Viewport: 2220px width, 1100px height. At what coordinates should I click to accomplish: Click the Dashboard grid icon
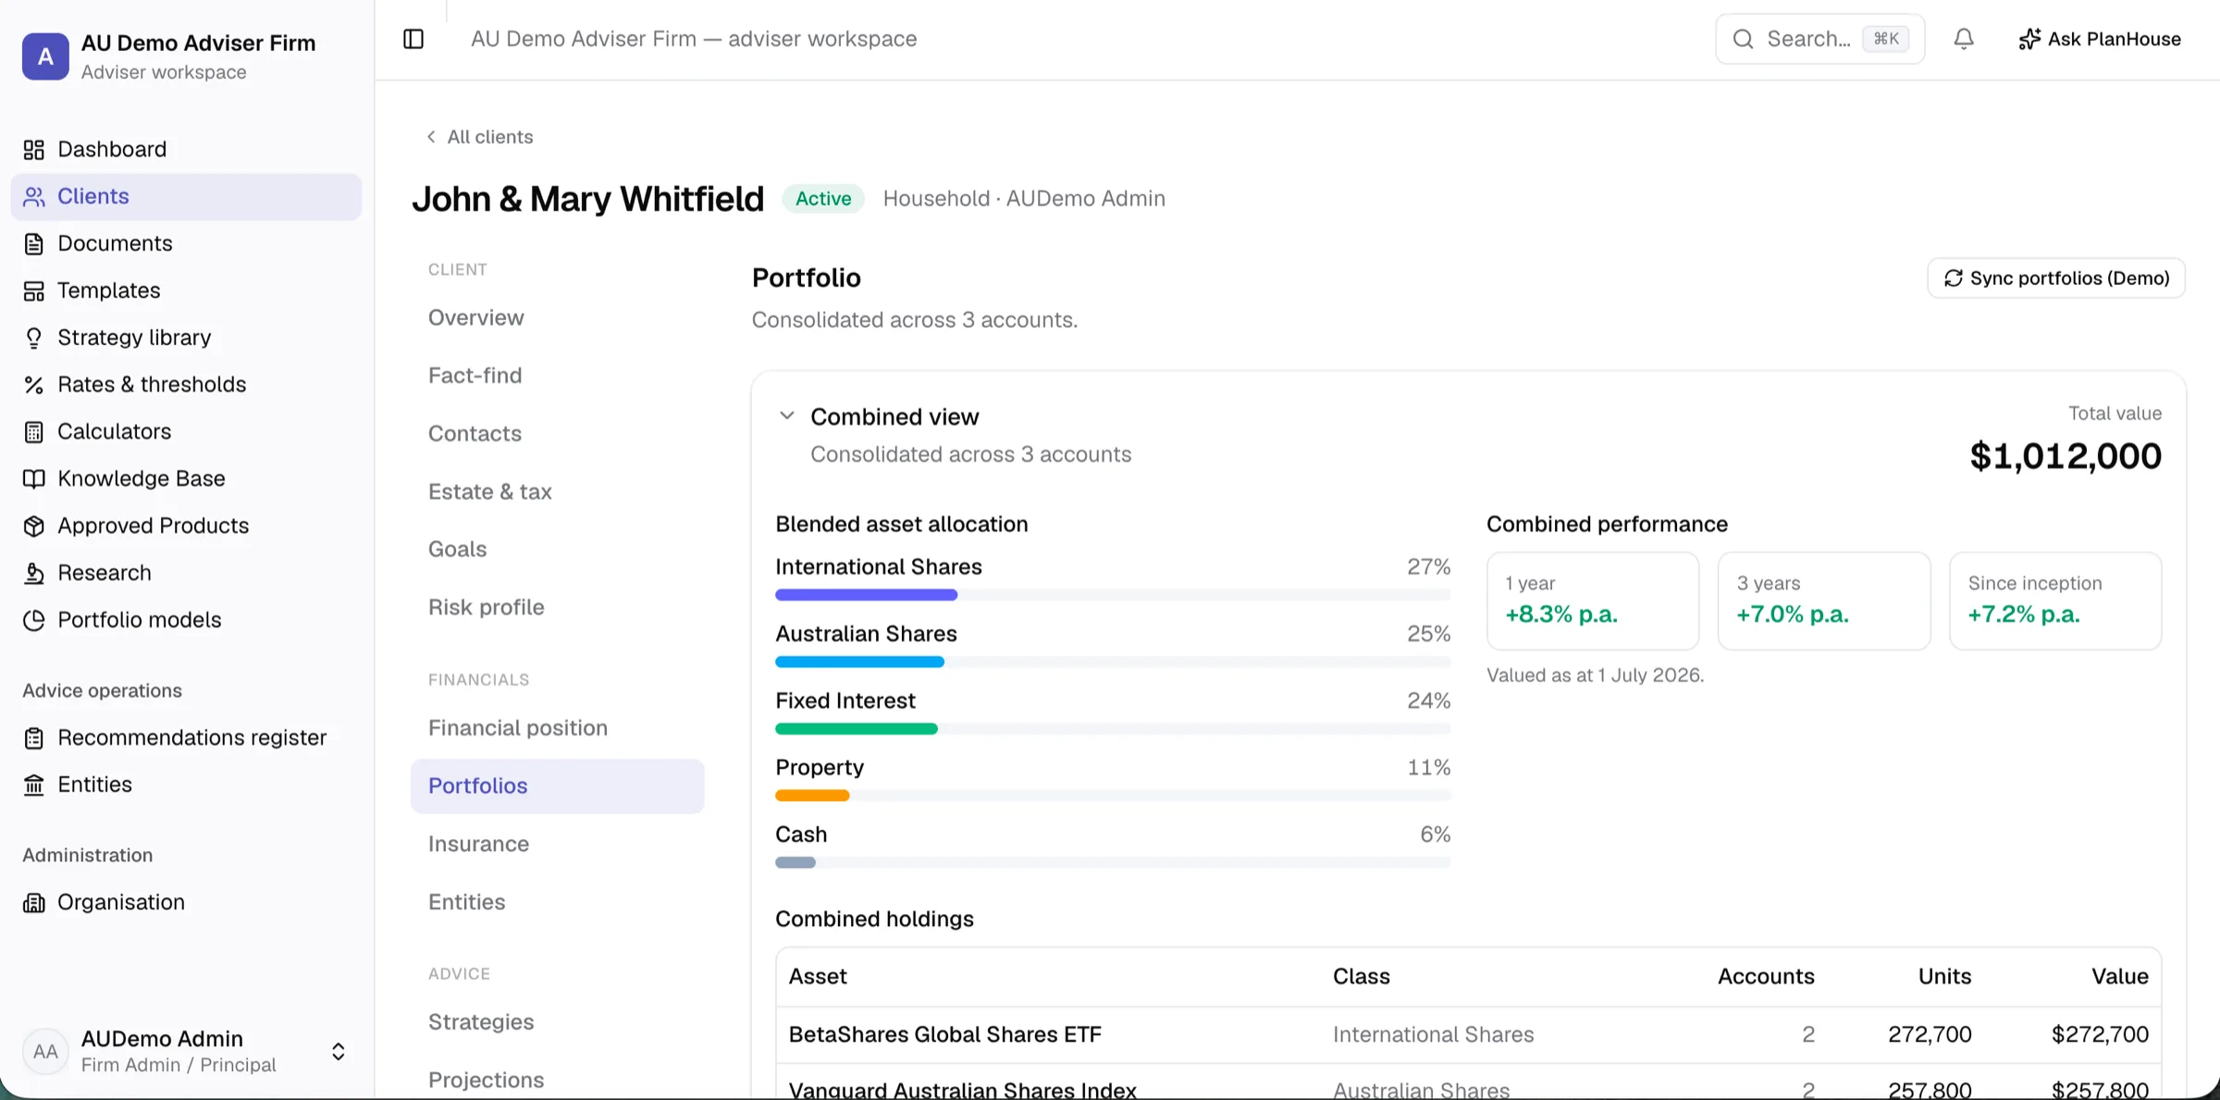point(34,149)
